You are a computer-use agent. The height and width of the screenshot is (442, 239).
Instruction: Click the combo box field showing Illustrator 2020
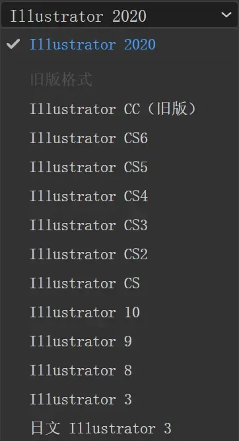pyautogui.click(x=119, y=15)
